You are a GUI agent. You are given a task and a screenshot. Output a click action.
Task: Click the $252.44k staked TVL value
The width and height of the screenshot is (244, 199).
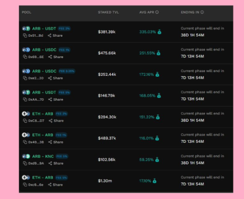107,74
